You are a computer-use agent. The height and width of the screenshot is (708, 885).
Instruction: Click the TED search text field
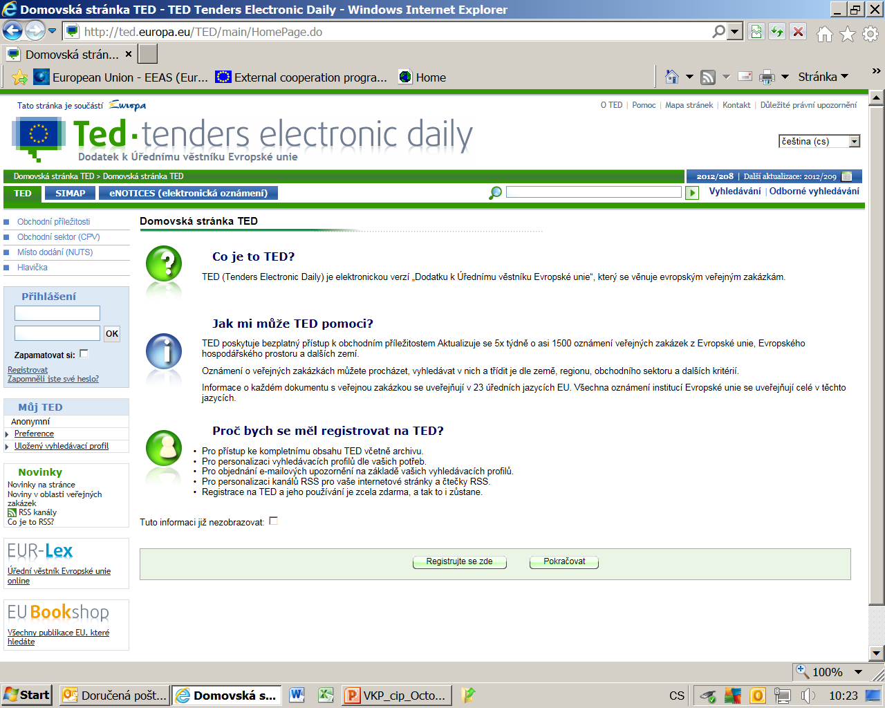click(x=593, y=192)
